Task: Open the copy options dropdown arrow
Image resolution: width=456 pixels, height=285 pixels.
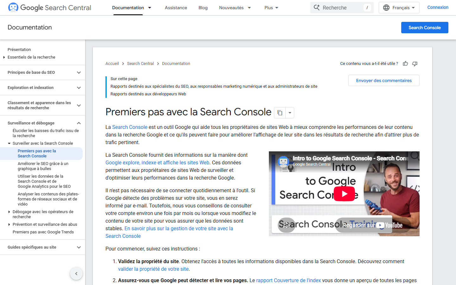Action: pos(290,113)
